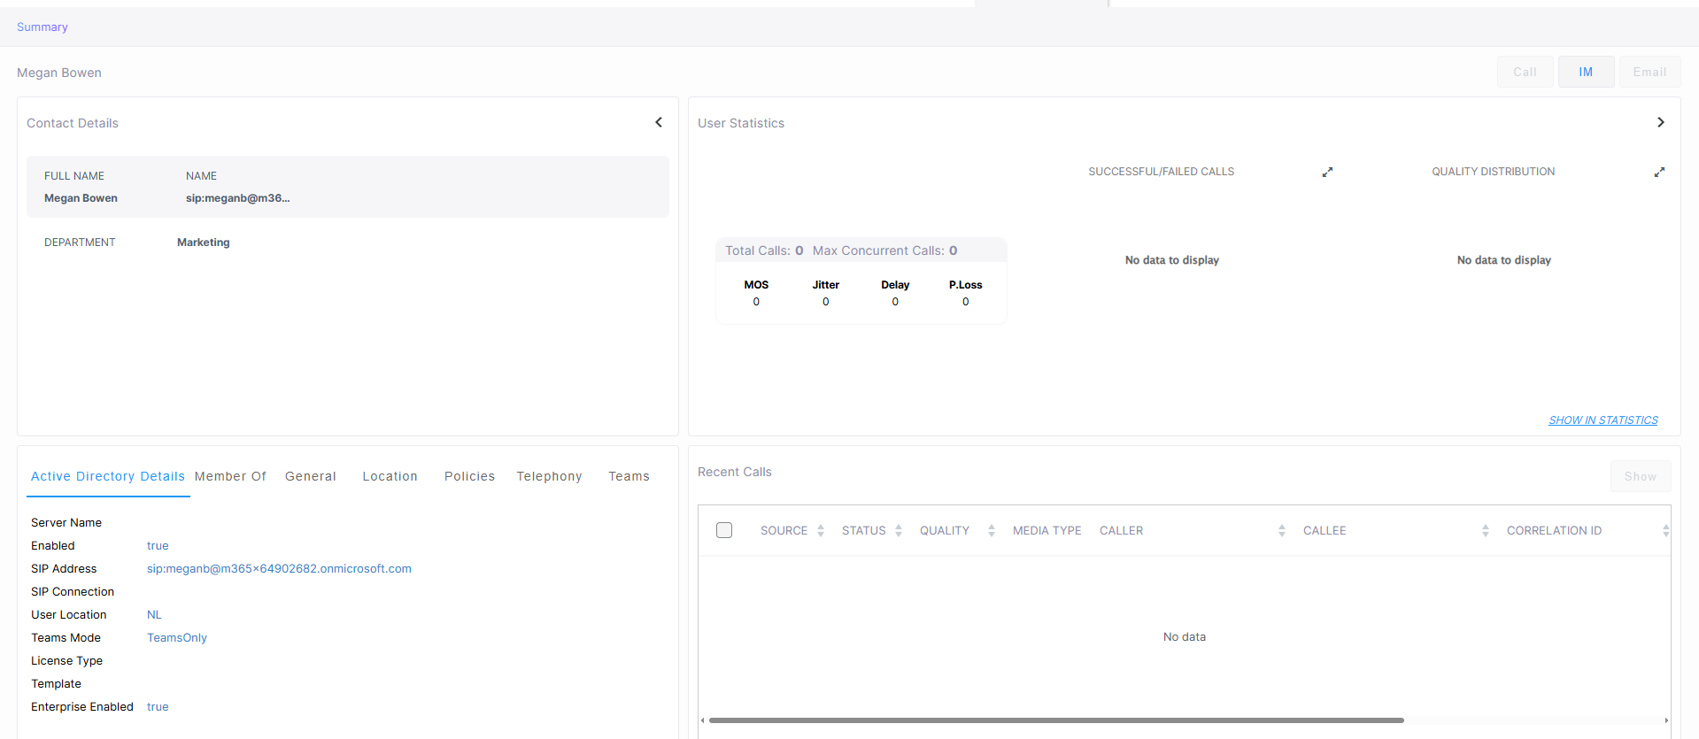This screenshot has height=739, width=1699.
Task: Go to the Summary breadcrumb link
Action: click(x=42, y=27)
